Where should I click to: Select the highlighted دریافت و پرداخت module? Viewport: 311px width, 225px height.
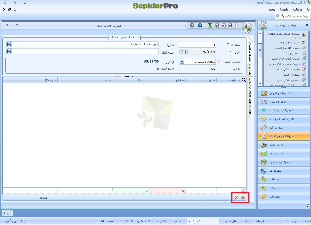284,136
